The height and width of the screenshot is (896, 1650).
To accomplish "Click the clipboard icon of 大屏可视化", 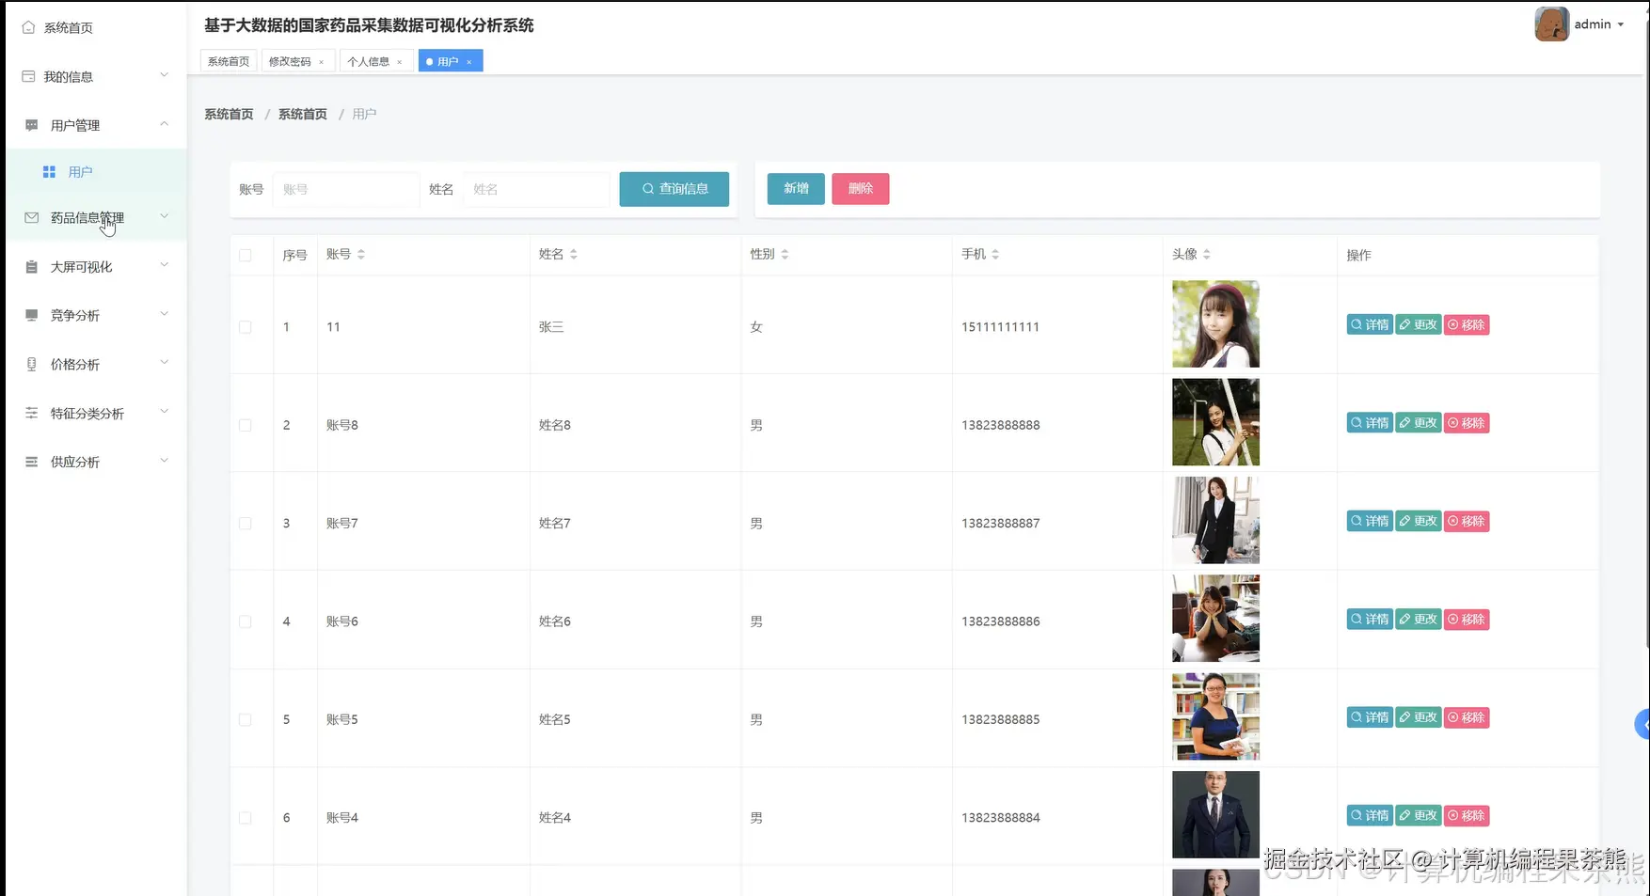I will click(32, 267).
